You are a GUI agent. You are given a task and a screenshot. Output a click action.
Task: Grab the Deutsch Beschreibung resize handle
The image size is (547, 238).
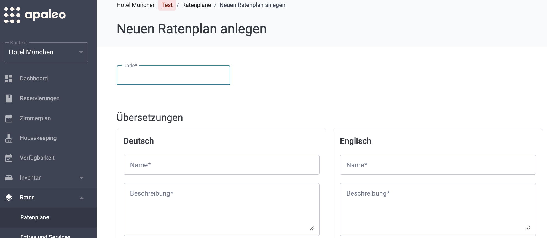(x=312, y=228)
